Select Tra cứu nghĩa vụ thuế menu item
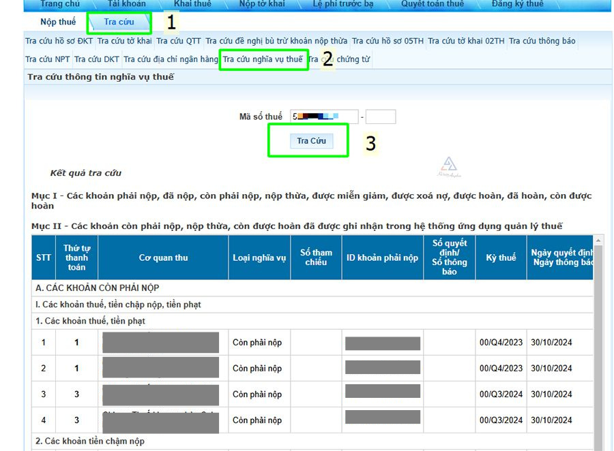Screen dimensions: 614x451 point(263,59)
